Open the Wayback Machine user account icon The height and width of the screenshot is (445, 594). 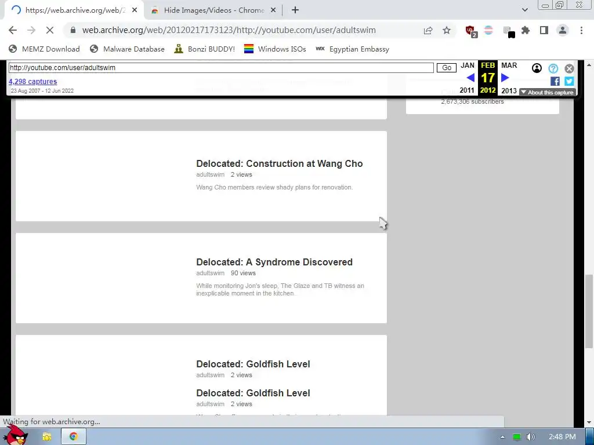coord(537,68)
